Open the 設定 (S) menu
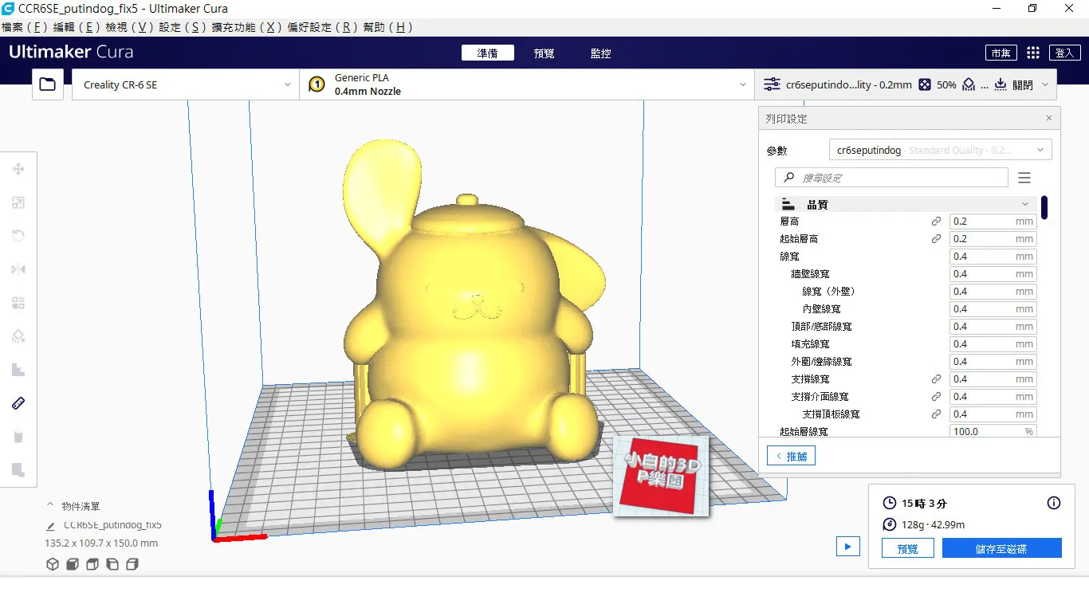The width and height of the screenshot is (1089, 612). [x=183, y=27]
